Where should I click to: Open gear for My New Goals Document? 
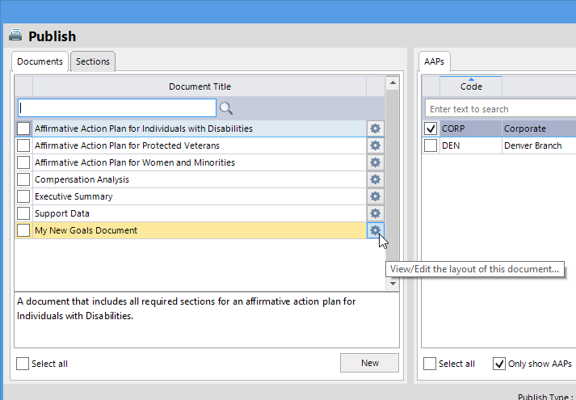click(375, 230)
